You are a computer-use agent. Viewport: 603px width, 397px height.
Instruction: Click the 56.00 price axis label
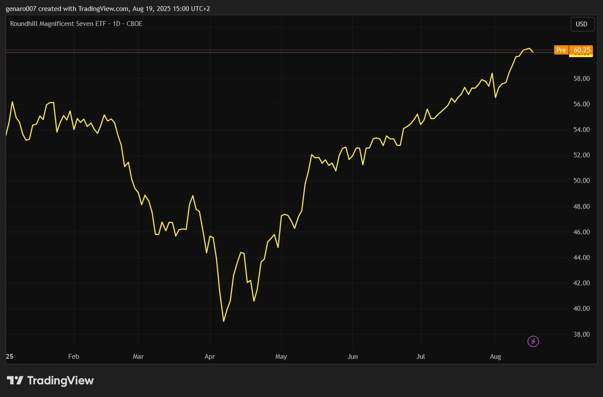point(581,104)
